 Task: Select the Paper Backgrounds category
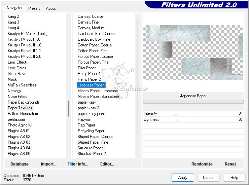tap(24, 102)
